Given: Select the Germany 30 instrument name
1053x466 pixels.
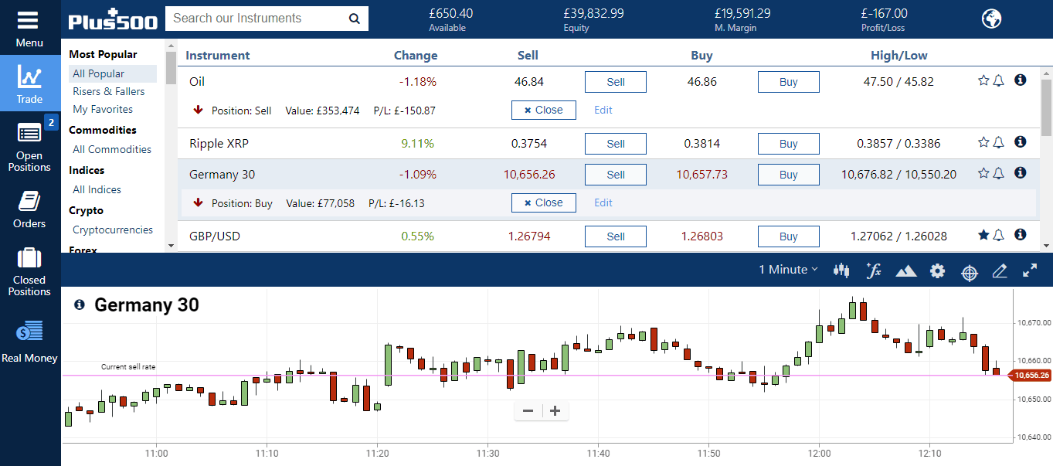Looking at the screenshot, I should pyautogui.click(x=222, y=175).
